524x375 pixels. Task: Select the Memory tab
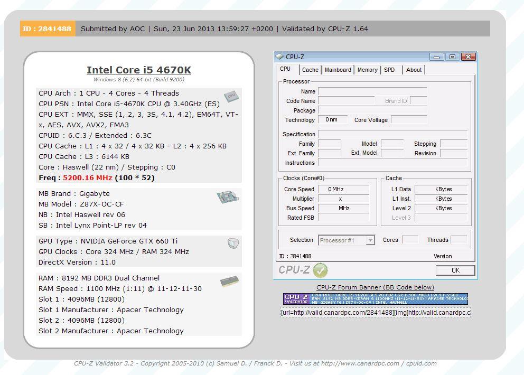(367, 70)
